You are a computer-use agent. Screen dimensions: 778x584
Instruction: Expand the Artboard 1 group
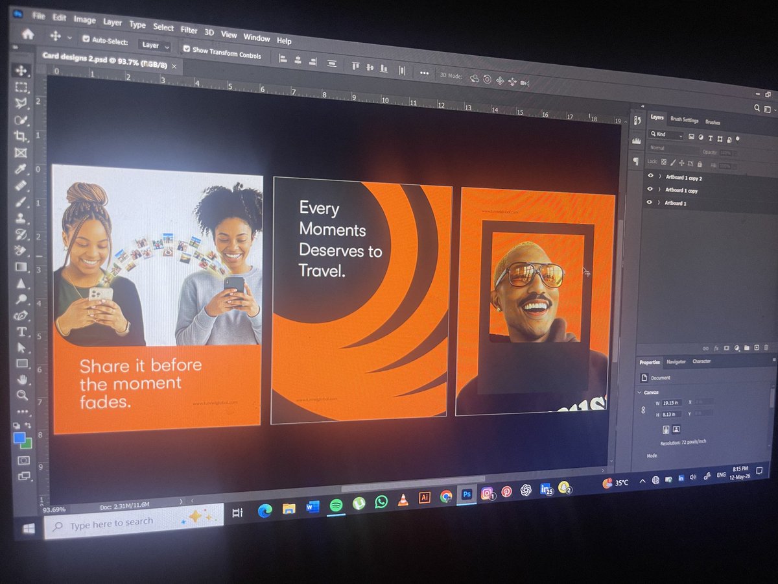point(659,202)
